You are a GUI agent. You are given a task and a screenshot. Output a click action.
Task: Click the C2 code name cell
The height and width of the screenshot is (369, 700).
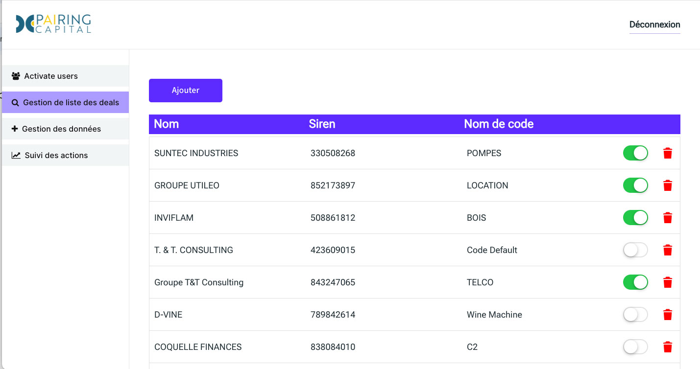coord(472,347)
